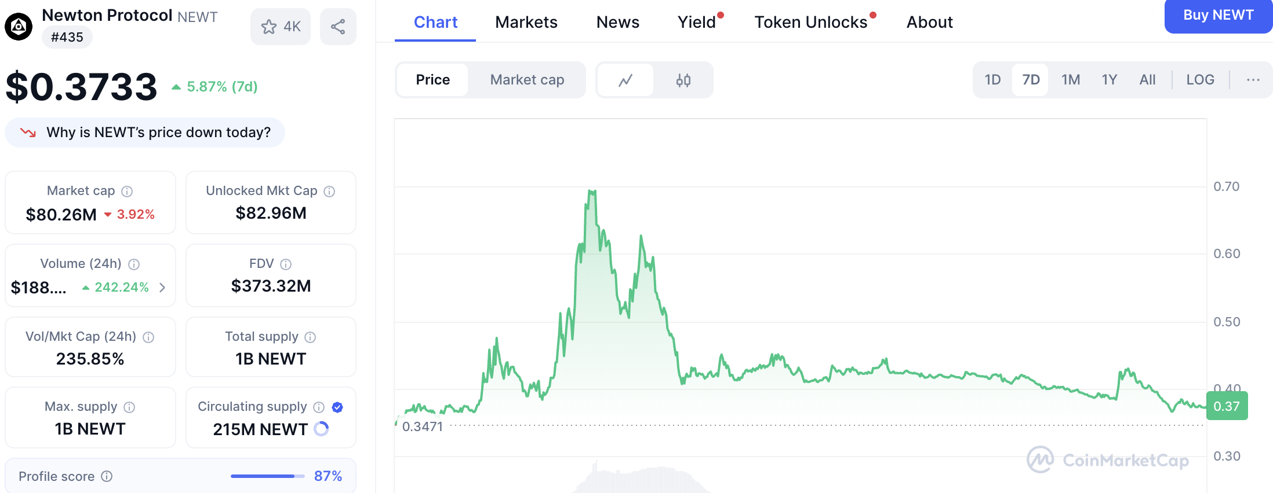Switch to the Markets tab

click(x=526, y=22)
